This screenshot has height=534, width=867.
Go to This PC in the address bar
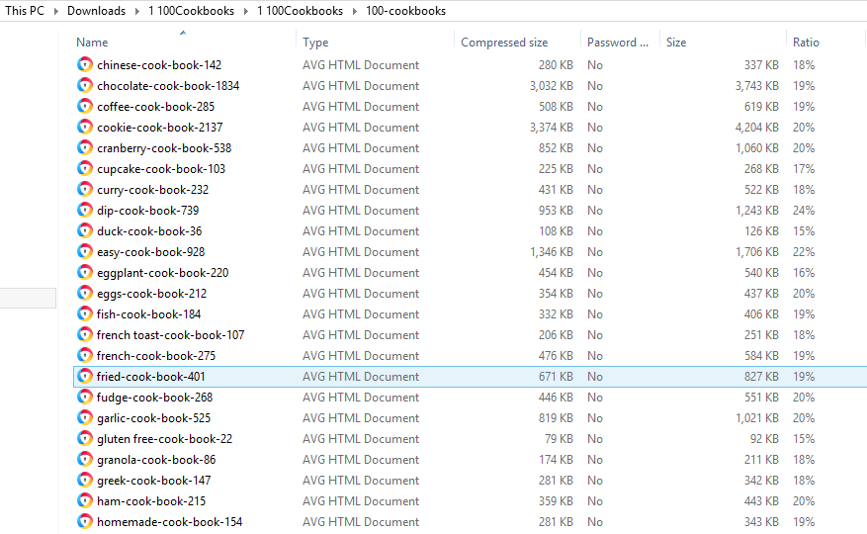25,11
